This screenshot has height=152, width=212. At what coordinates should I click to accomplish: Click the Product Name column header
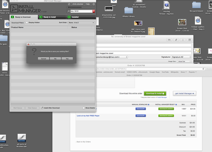coord(39,27)
